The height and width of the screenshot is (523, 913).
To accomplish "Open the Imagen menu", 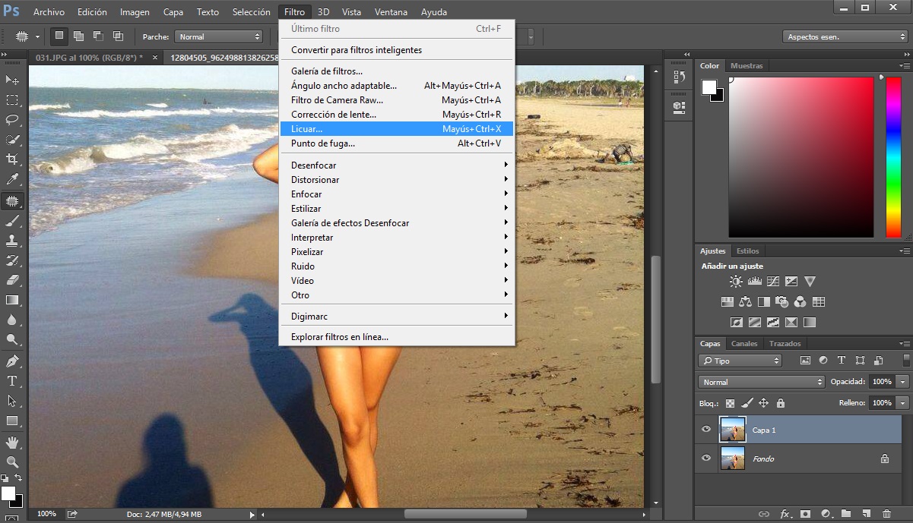I will click(x=135, y=12).
